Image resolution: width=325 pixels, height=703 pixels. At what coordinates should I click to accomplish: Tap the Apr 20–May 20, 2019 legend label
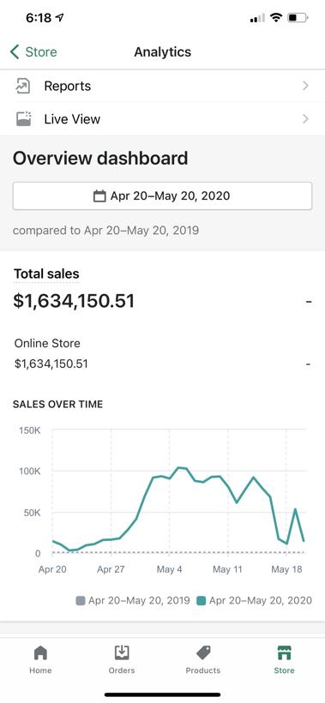click(139, 601)
